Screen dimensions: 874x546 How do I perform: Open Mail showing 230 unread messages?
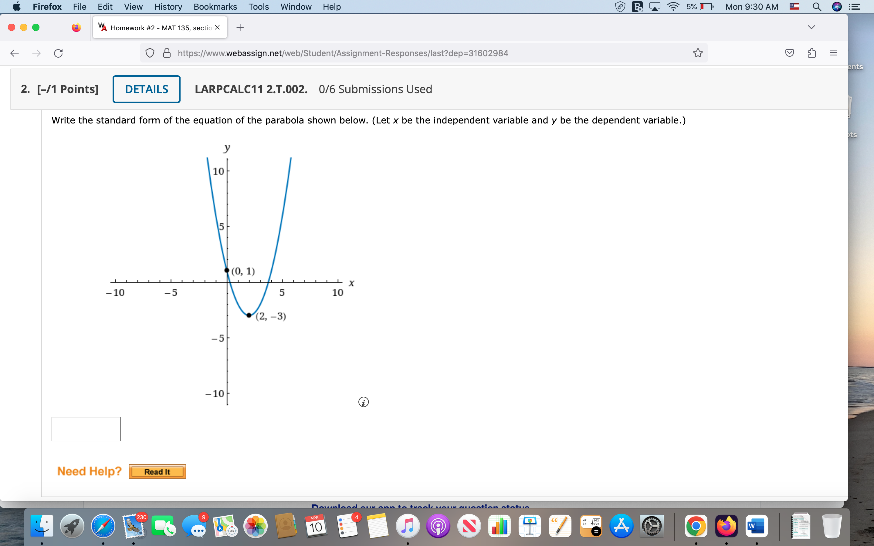click(133, 526)
